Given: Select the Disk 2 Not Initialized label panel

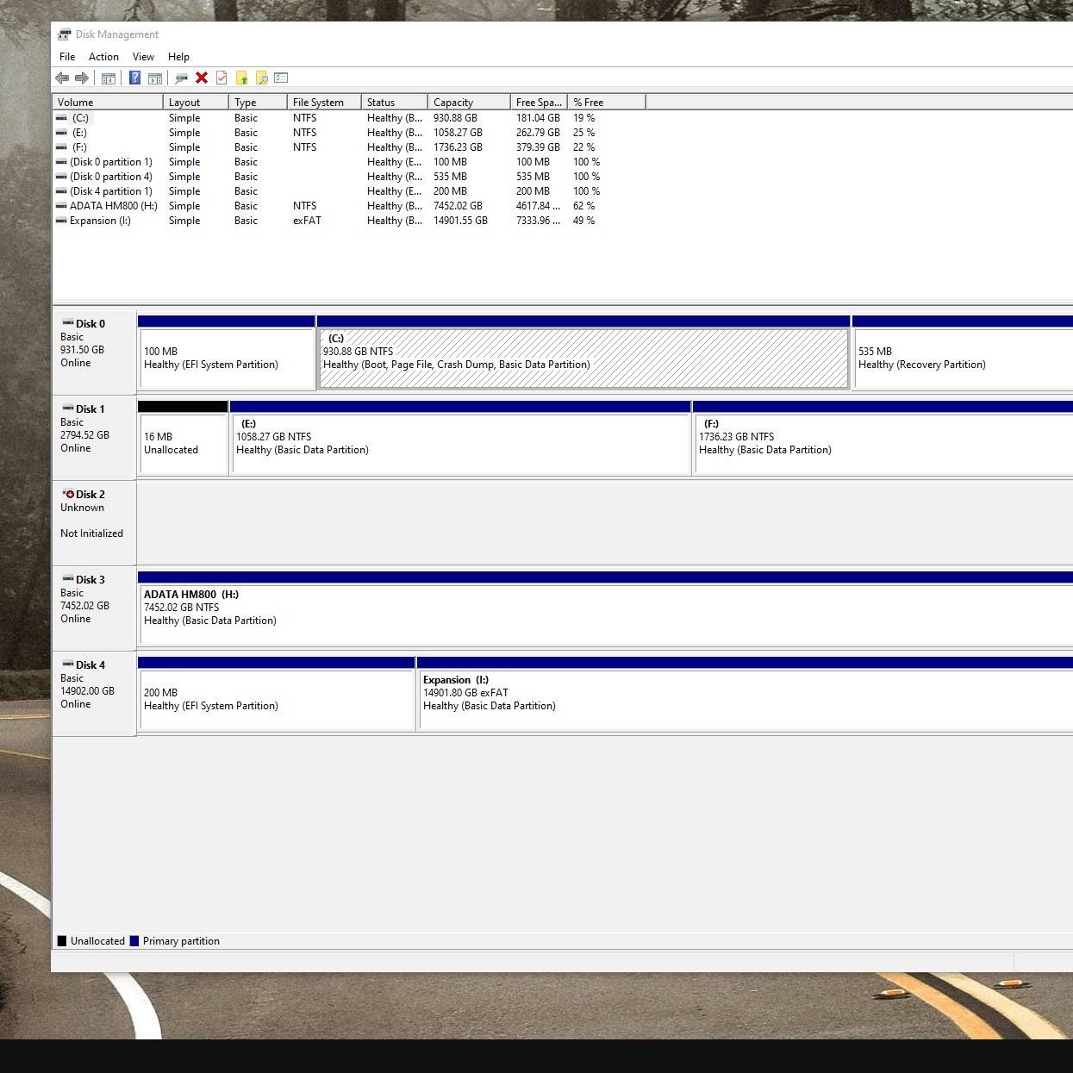Looking at the screenshot, I should (94, 522).
